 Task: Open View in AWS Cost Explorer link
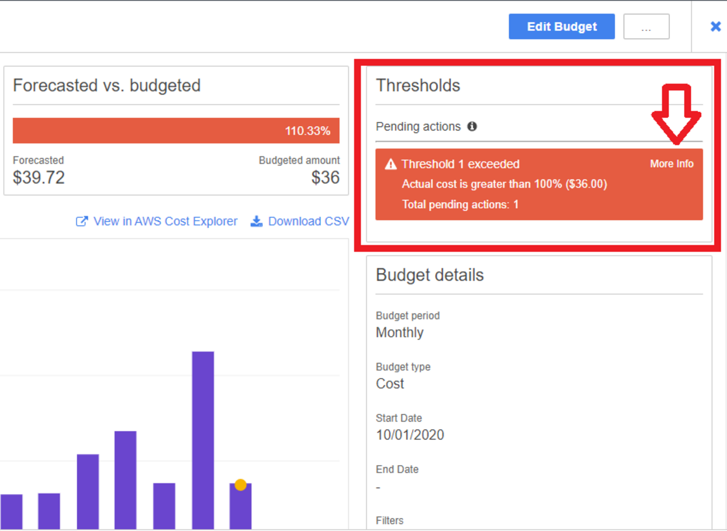pyautogui.click(x=165, y=222)
